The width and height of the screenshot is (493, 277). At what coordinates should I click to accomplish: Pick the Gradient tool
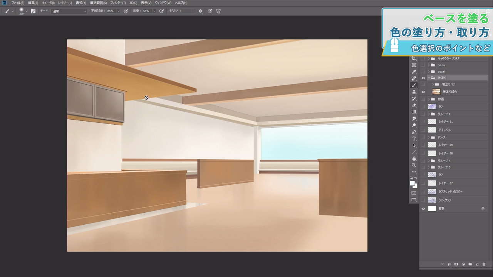click(414, 112)
